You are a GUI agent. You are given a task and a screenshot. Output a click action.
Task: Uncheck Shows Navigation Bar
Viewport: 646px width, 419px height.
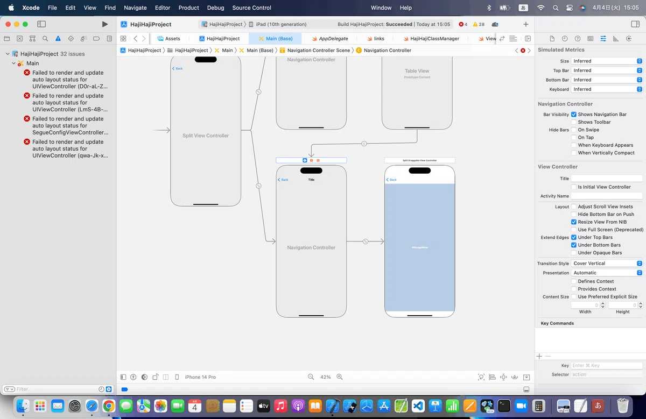[x=574, y=115]
